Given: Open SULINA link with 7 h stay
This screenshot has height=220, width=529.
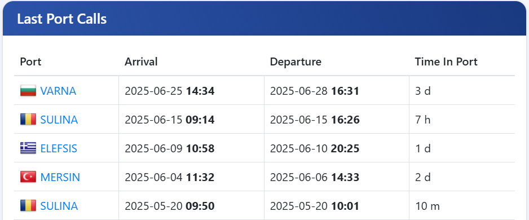Looking at the screenshot, I should [59, 120].
